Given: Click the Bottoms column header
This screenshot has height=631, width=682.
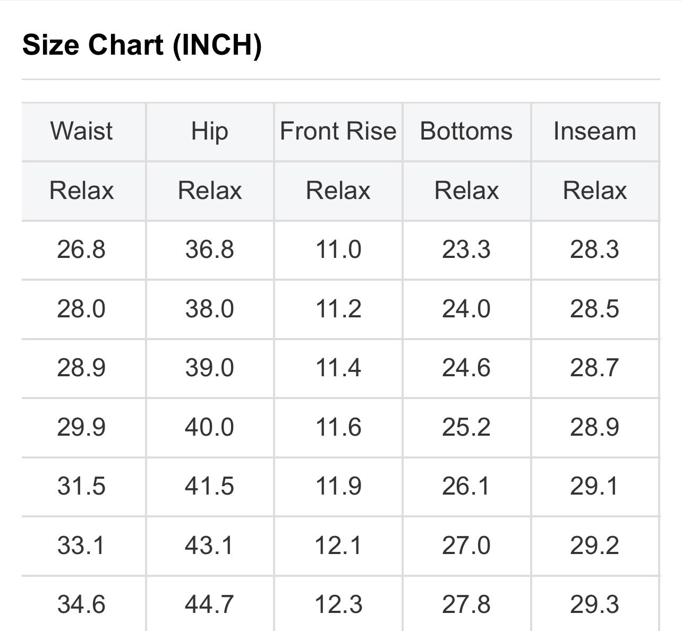Looking at the screenshot, I should coord(466,131).
